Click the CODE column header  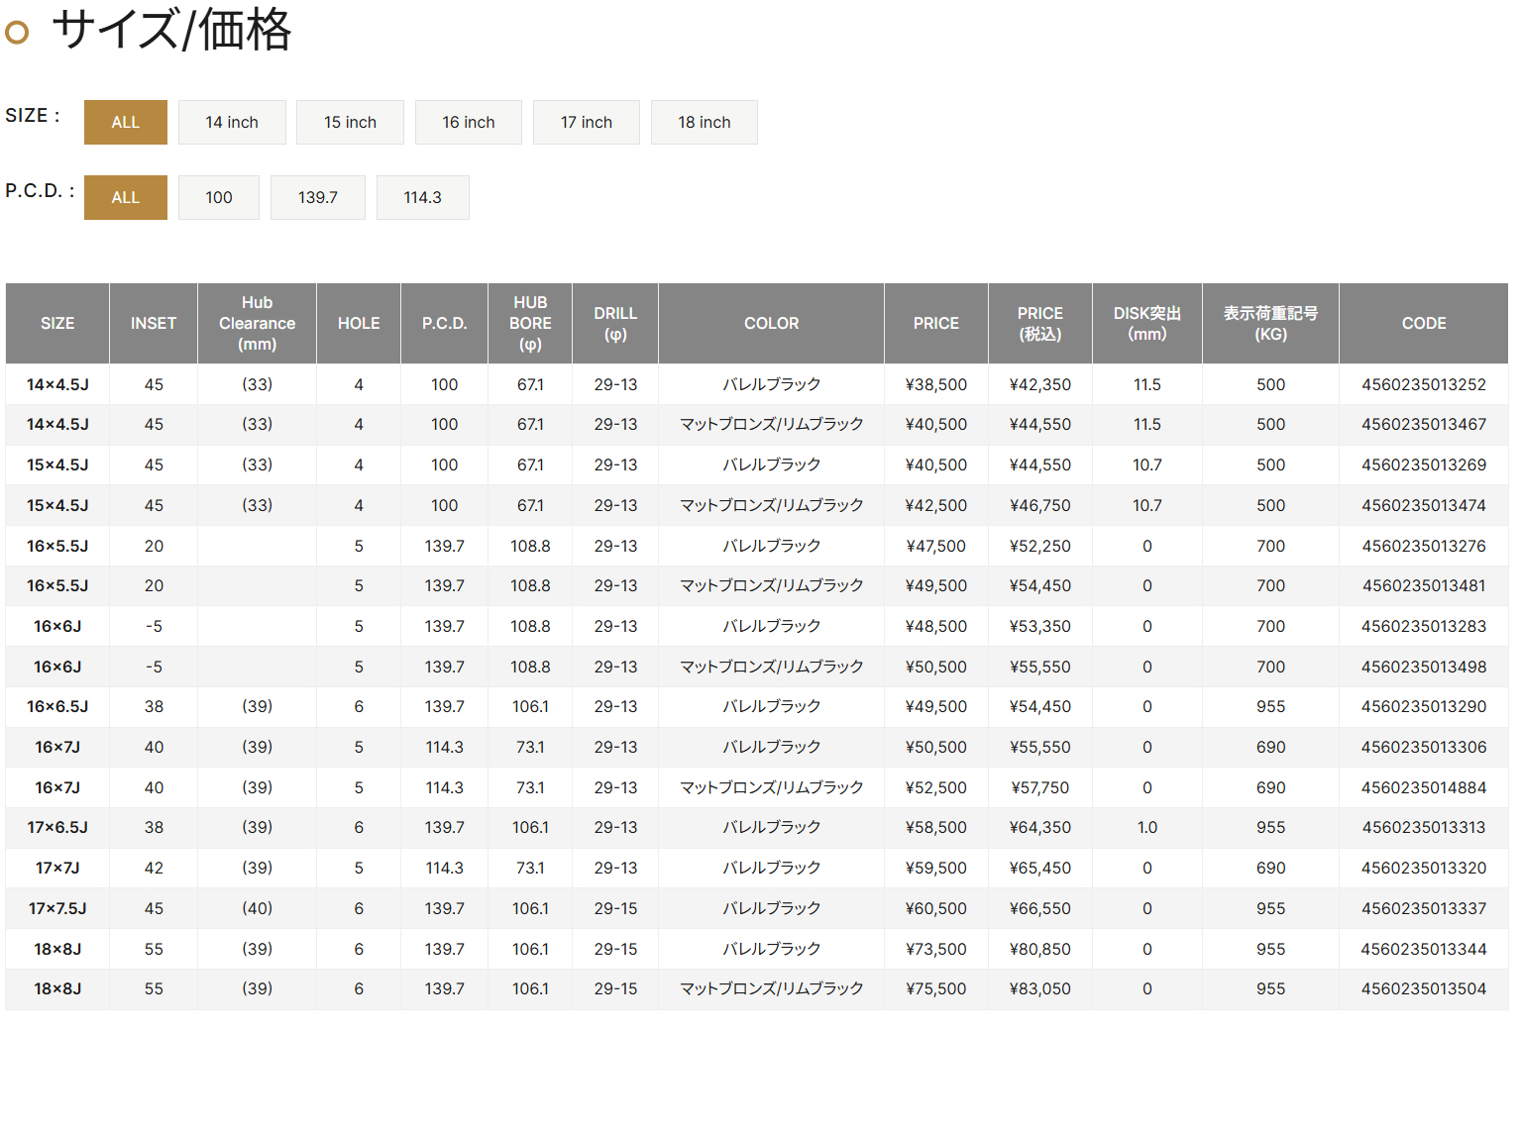pyautogui.click(x=1423, y=324)
